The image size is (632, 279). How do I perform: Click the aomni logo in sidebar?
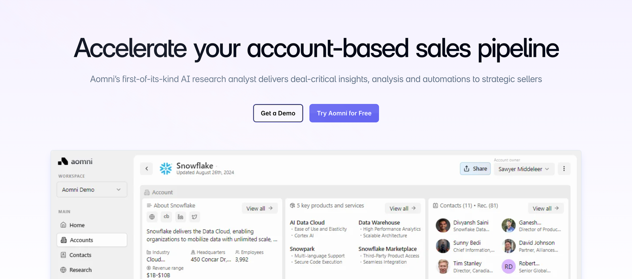[x=75, y=161]
